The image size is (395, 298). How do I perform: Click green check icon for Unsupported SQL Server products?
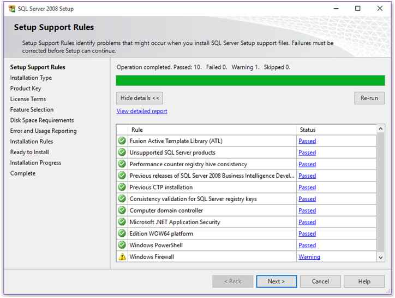click(122, 153)
